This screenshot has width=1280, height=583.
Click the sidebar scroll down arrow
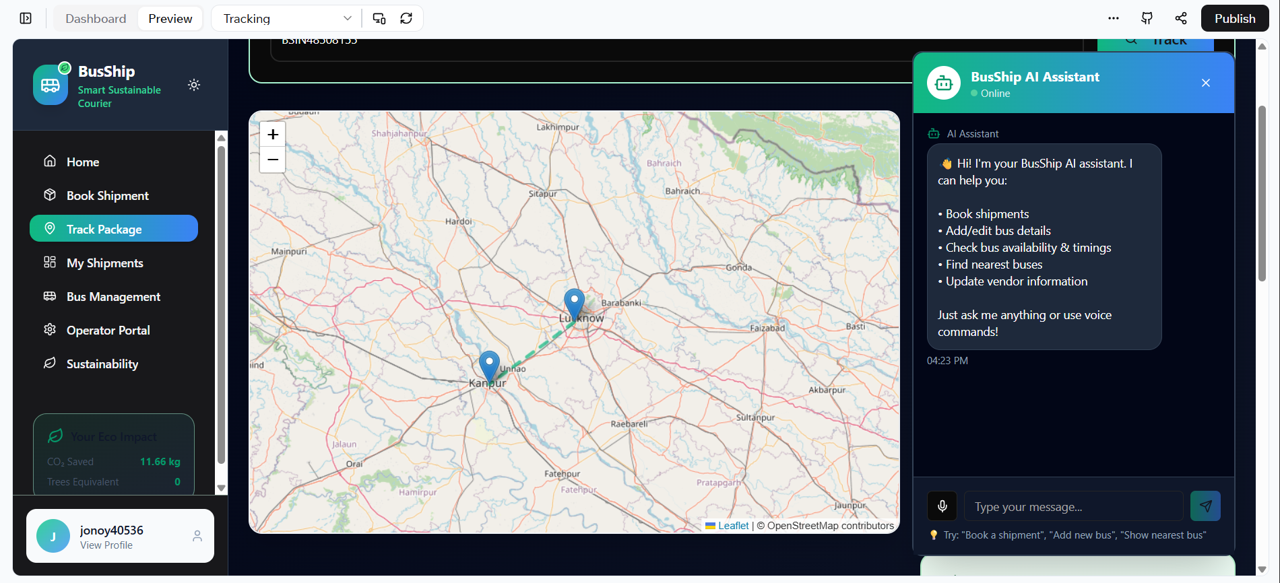tap(221, 488)
